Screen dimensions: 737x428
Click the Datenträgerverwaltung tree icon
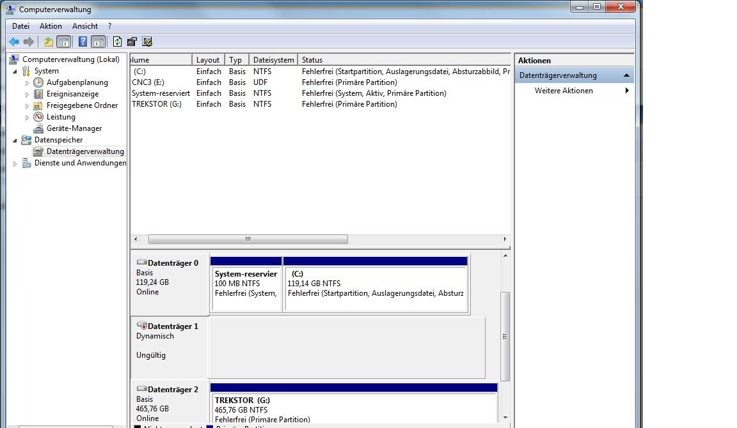pos(38,151)
